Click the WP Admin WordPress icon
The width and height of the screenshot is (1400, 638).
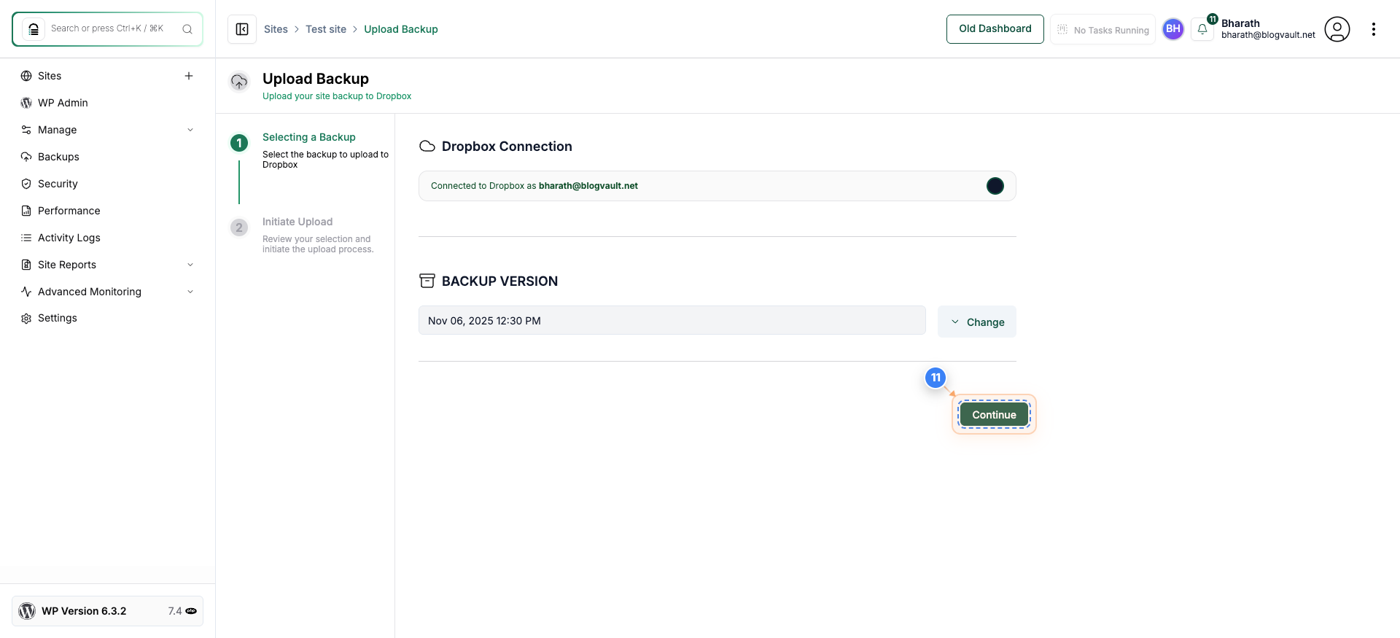(26, 103)
